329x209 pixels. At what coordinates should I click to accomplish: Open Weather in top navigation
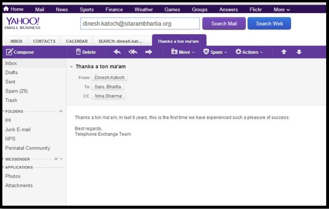tap(143, 9)
